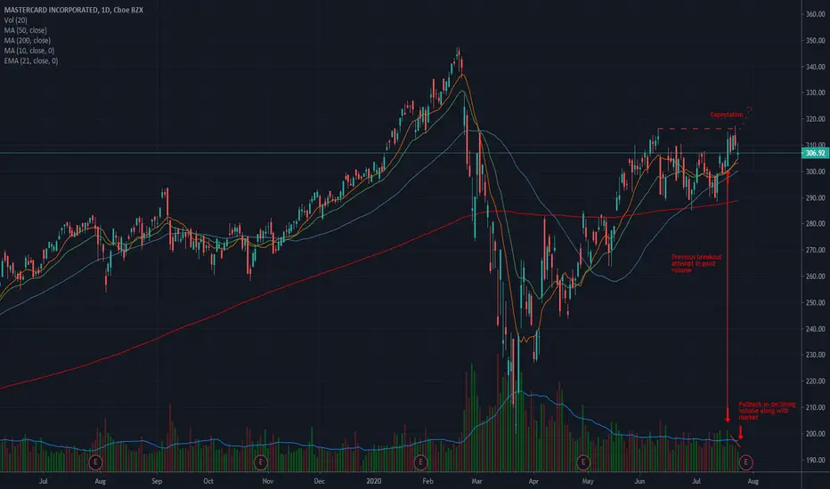This screenshot has height=489, width=830.
Task: Click the earnings E marker beside the May label
Action: (582, 462)
